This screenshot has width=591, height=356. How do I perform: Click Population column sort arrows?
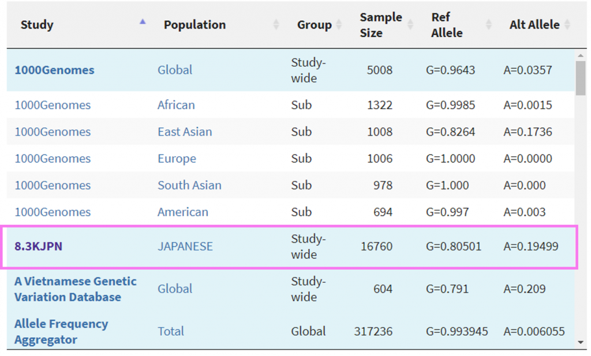coord(276,24)
